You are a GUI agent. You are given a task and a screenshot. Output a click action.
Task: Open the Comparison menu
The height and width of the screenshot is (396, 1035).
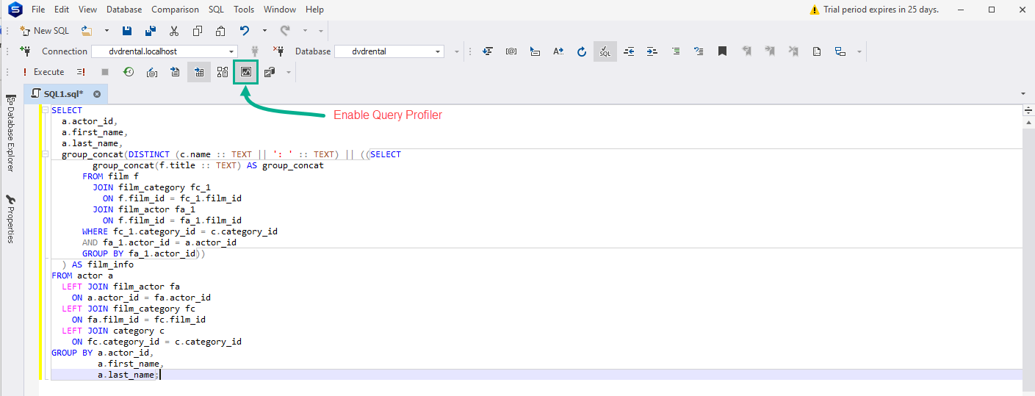175,10
